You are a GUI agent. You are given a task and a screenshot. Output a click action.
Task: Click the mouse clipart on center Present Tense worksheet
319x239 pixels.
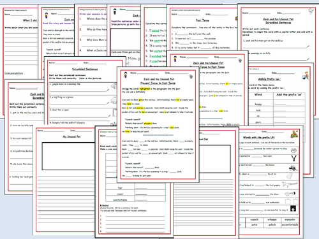coord(191,76)
